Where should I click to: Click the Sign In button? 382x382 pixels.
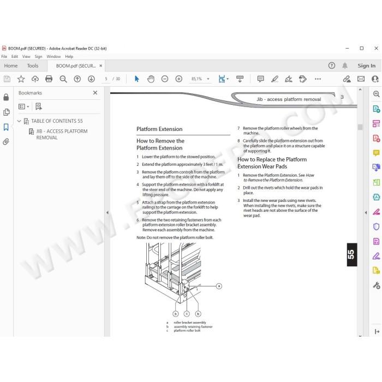[366, 65]
